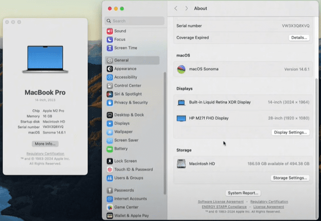Open System Report...
The width and height of the screenshot is (321, 221).
(x=243, y=193)
